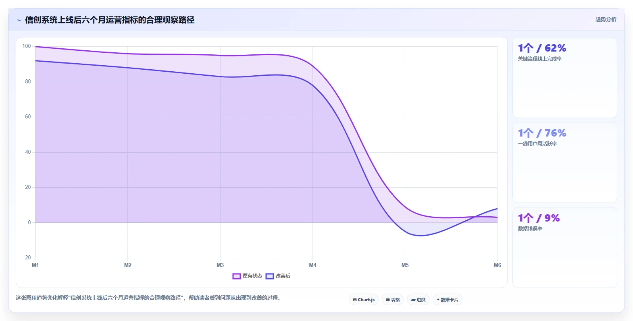Open the 一线用户周活跃率 76% card
Screen dimensions: 633x321
[x=564, y=163]
